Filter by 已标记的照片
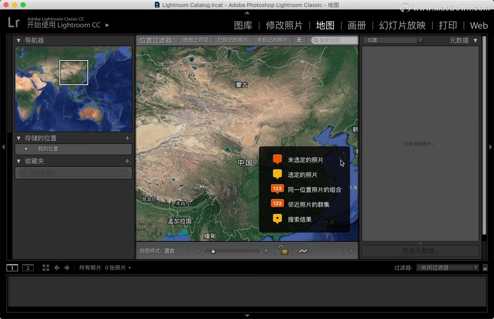This screenshot has height=319, width=494. (x=233, y=40)
